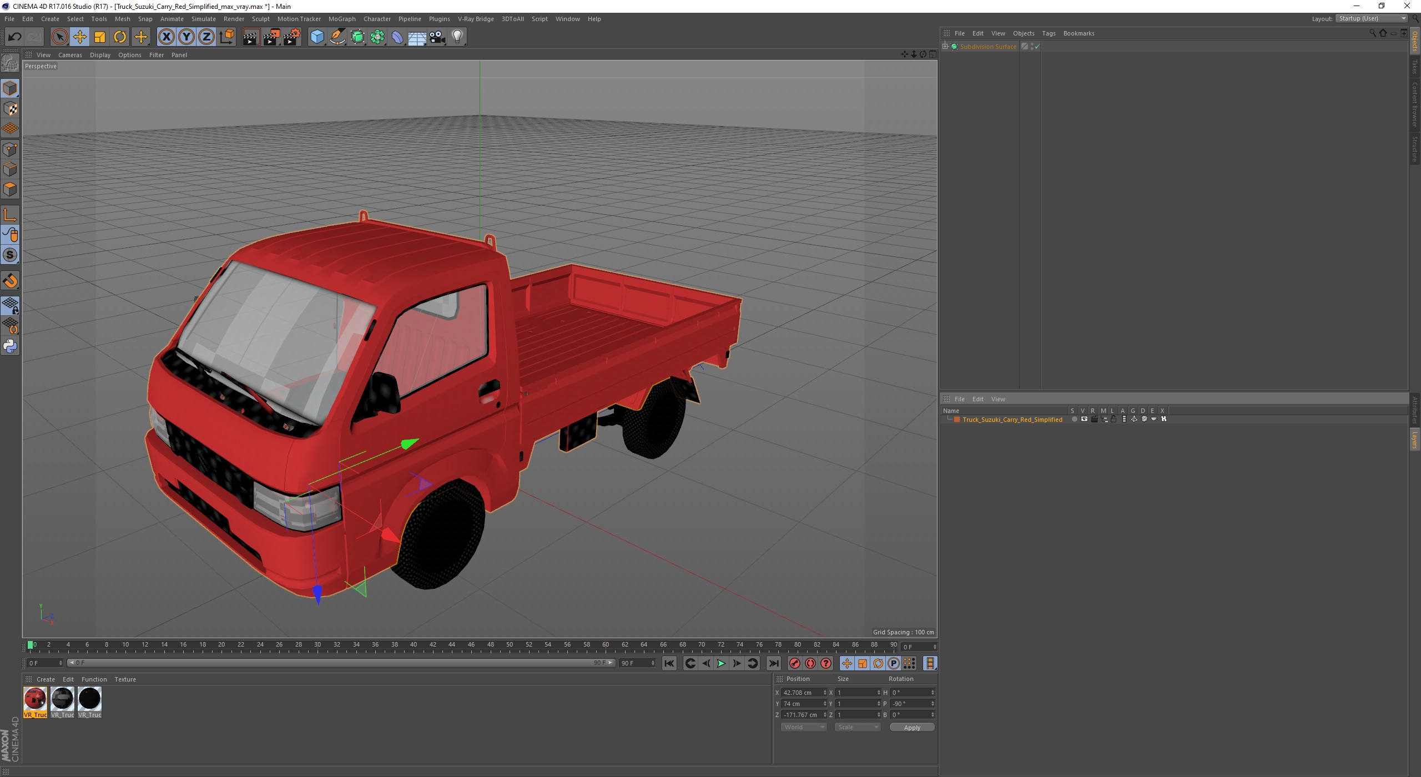Open the Material Manager Texture menu
The width and height of the screenshot is (1421, 777).
[125, 679]
